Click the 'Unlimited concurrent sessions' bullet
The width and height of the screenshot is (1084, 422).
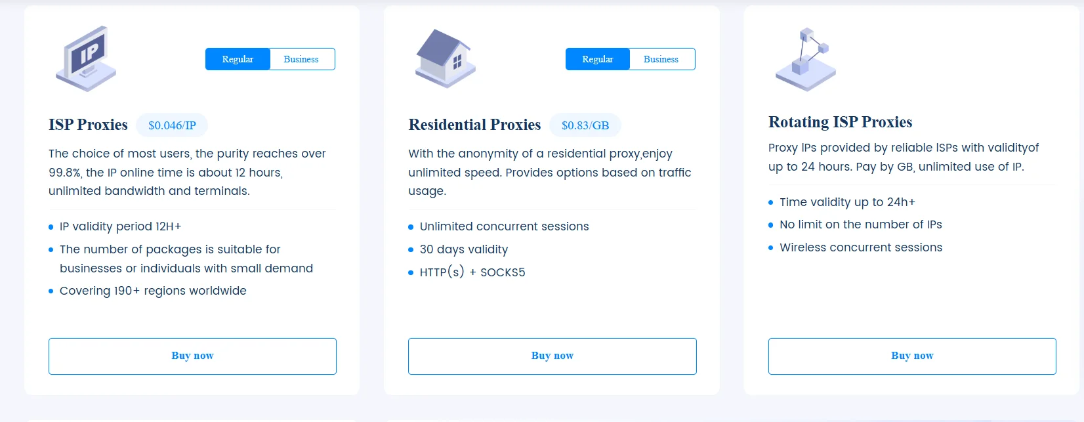[504, 226]
